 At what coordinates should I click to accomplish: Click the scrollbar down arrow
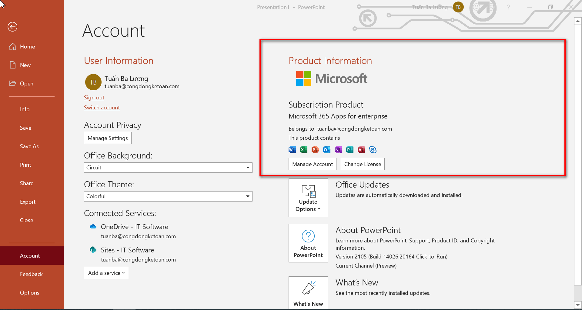pos(578,305)
